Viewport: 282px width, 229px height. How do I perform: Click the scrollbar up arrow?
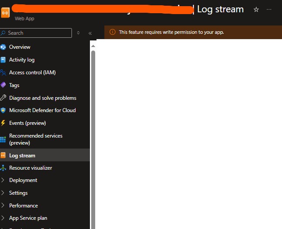click(x=93, y=46)
